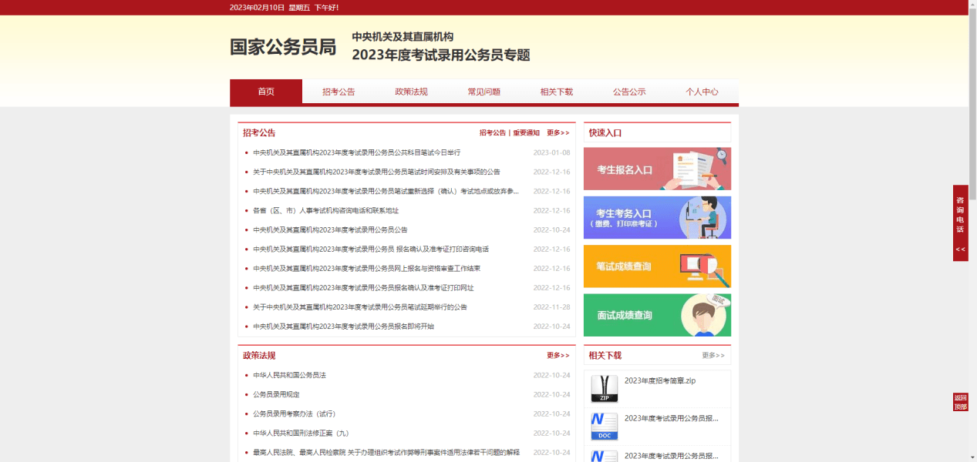Open 中央机关及其直属机构2023年度考试录用公务员公告
Image resolution: width=977 pixels, height=462 pixels.
click(330, 229)
